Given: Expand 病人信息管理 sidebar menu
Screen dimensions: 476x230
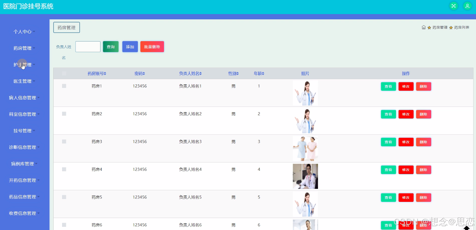Looking at the screenshot, I should 24,98.
